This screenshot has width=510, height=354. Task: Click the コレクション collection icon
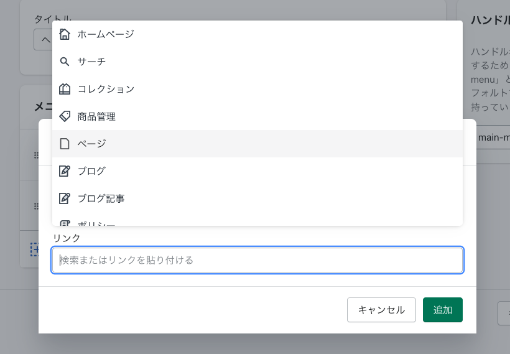tap(65, 89)
